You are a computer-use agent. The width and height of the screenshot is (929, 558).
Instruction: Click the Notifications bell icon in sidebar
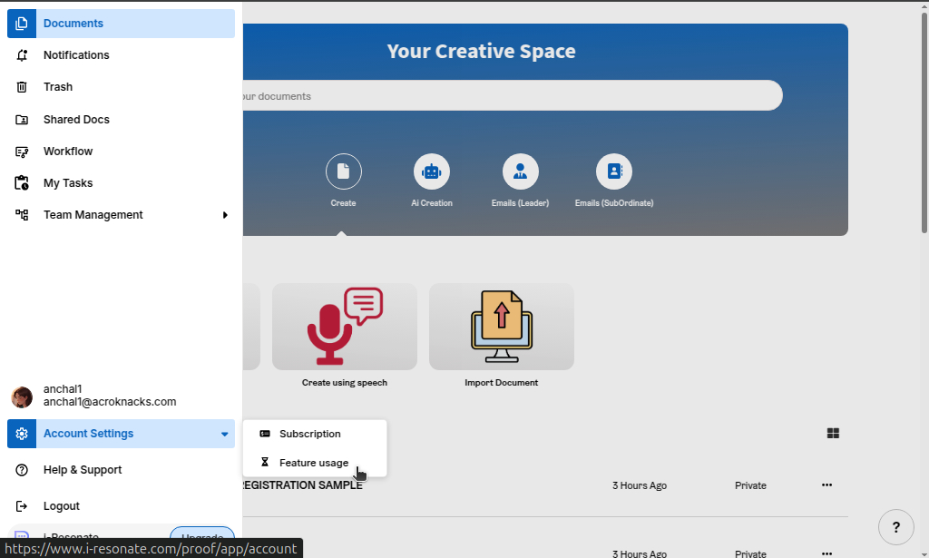[x=23, y=55]
